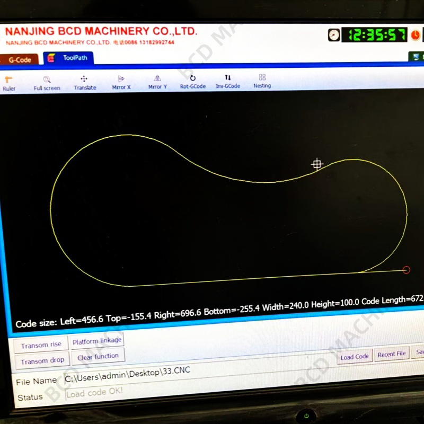This screenshot has width=424, height=424.
Task: Open Recent File list
Action: (392, 354)
